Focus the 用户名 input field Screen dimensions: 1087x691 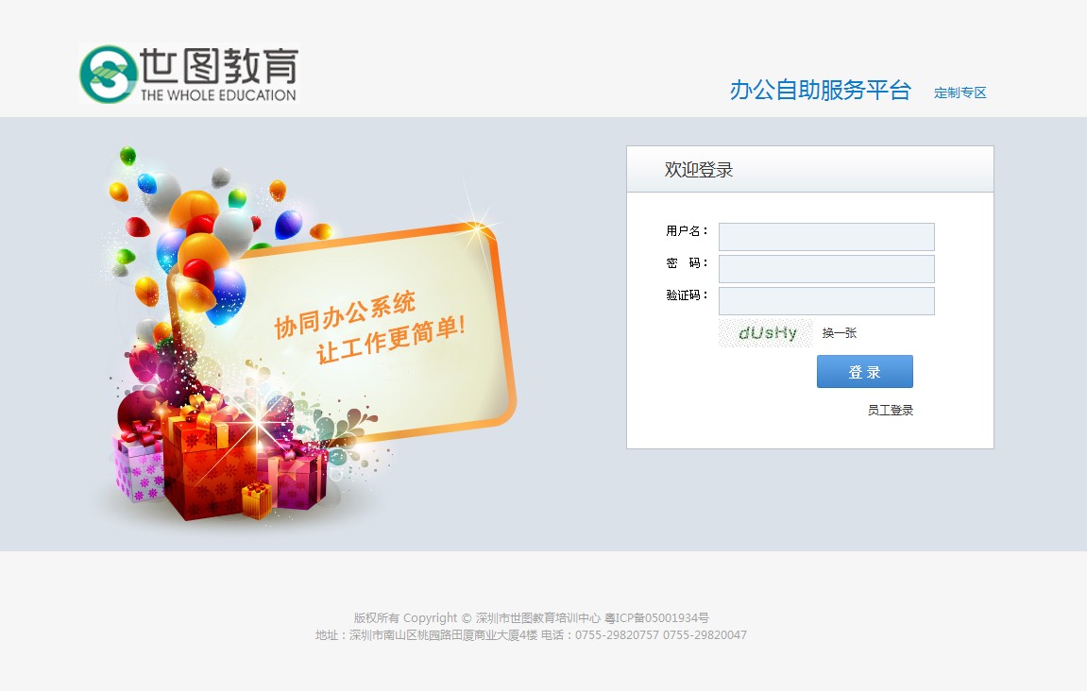[x=826, y=237]
